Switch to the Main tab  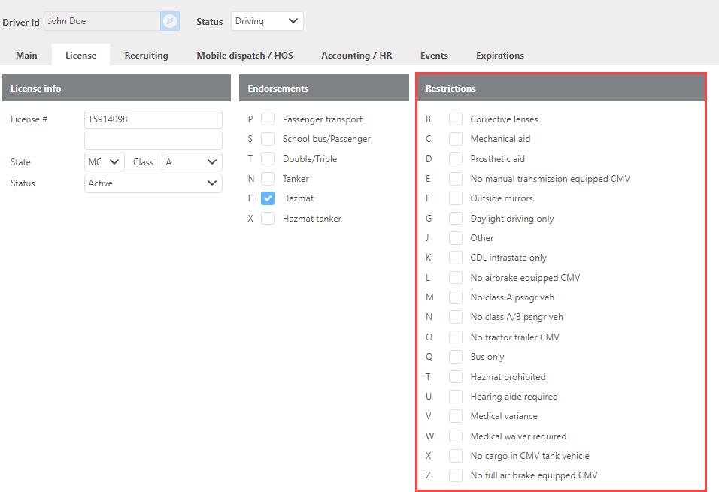pyautogui.click(x=26, y=56)
